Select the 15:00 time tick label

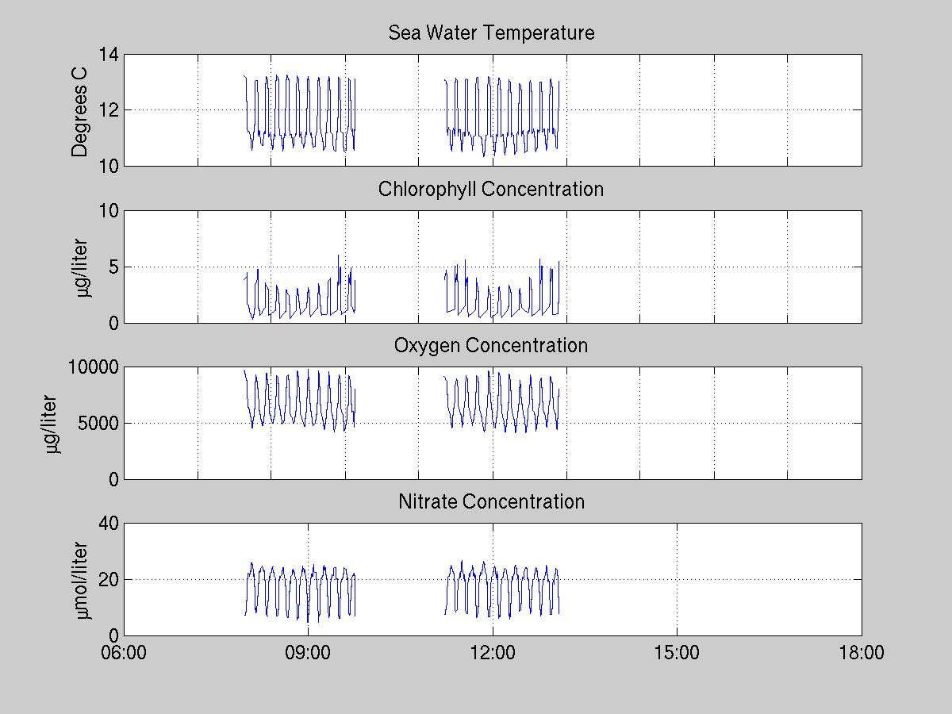coord(677,653)
